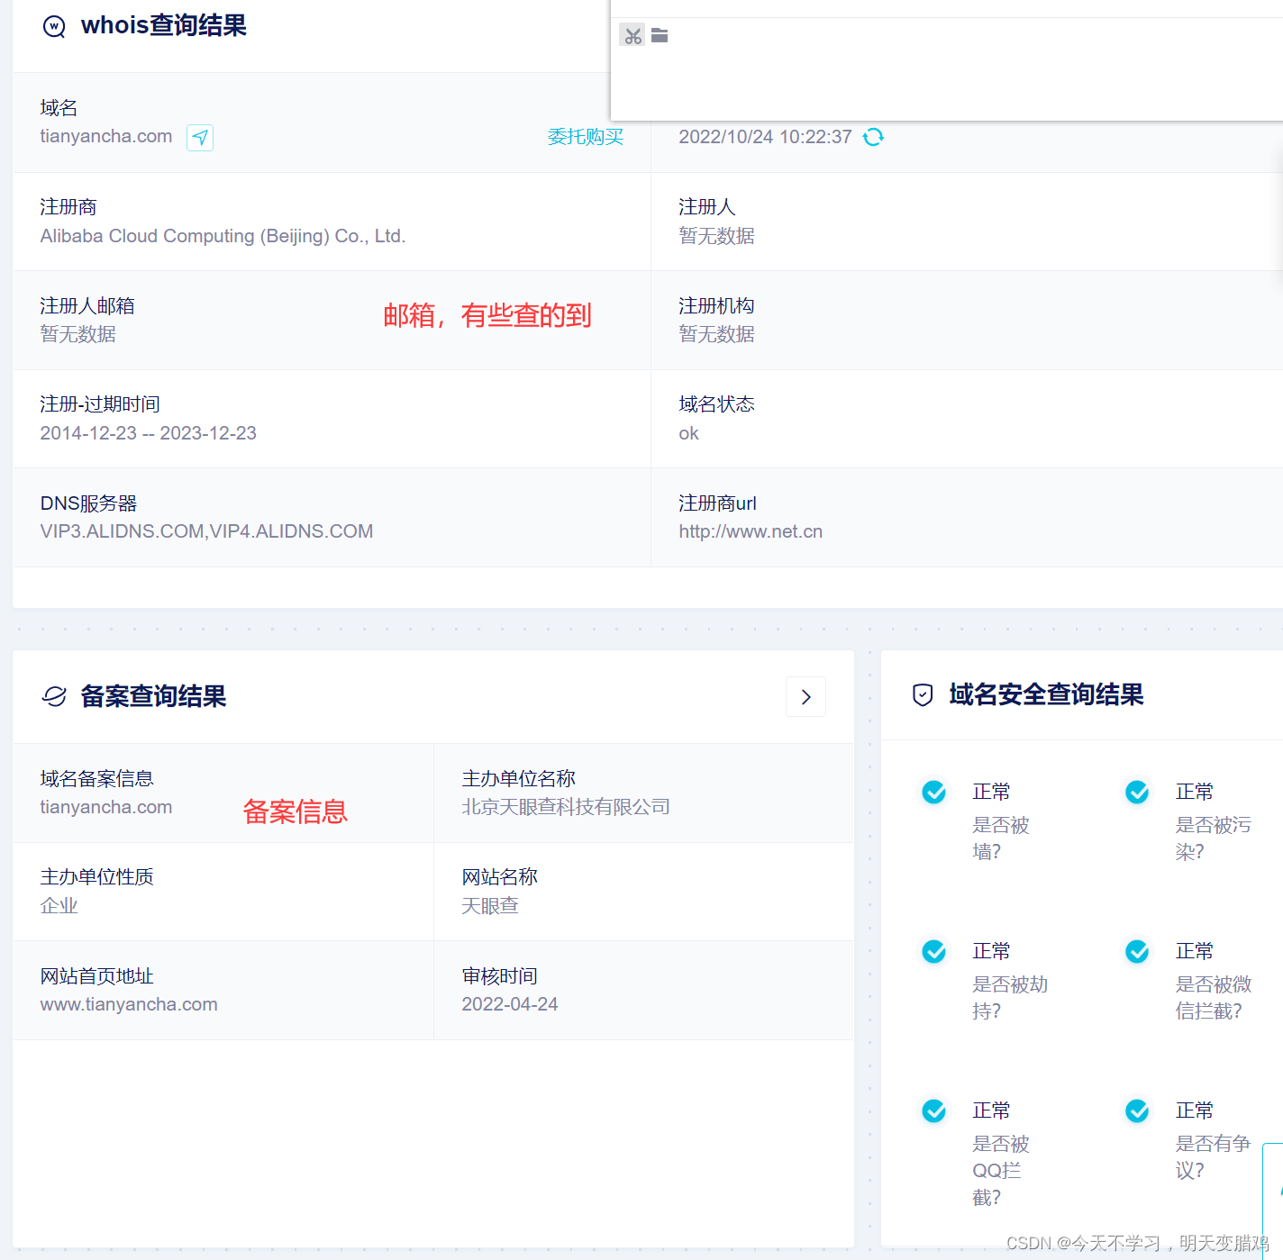Select the domain name tianyancha.com text
The height and width of the screenshot is (1260, 1283).
[105, 137]
